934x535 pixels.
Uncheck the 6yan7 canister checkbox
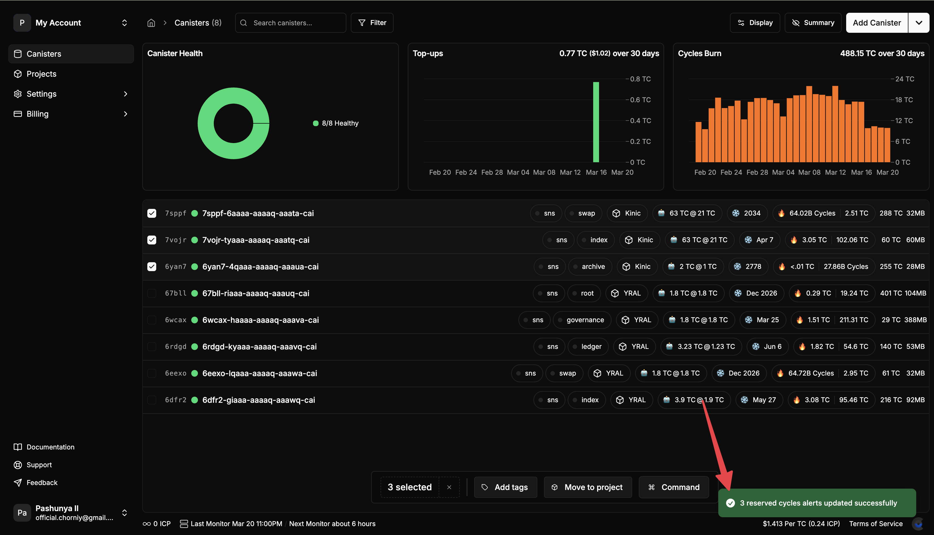[x=152, y=266]
